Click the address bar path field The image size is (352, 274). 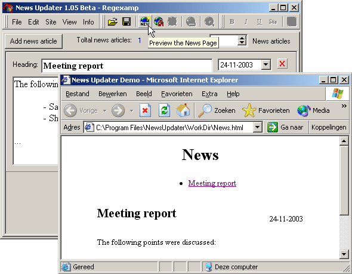click(x=169, y=128)
